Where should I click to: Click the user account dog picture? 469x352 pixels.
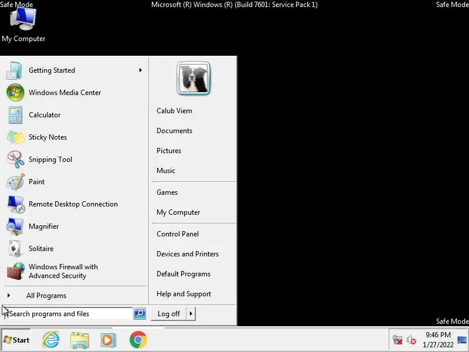coord(193,79)
